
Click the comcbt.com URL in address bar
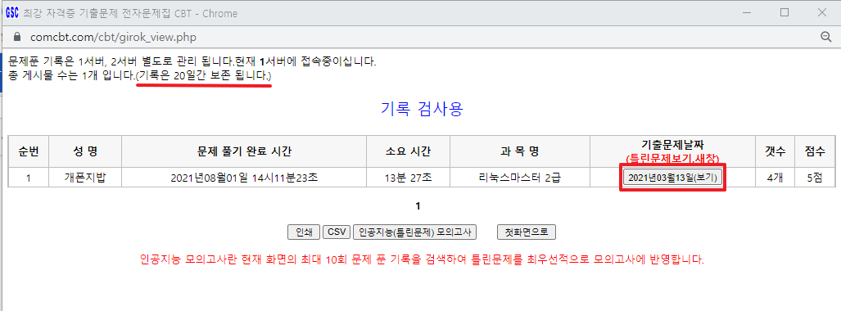tap(113, 37)
